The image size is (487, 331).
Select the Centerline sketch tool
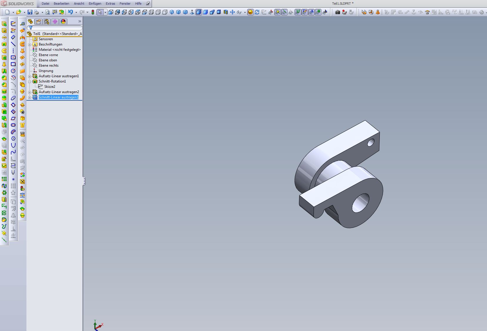point(13,51)
